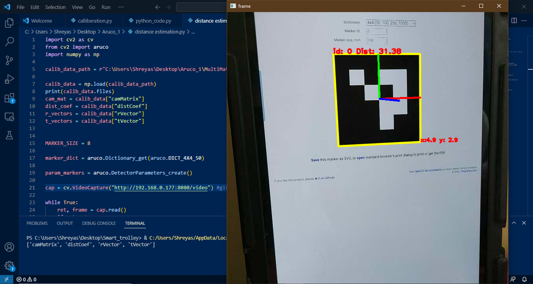The width and height of the screenshot is (533, 284).
Task: Switch to the OUTPUT tab
Action: pyautogui.click(x=64, y=223)
